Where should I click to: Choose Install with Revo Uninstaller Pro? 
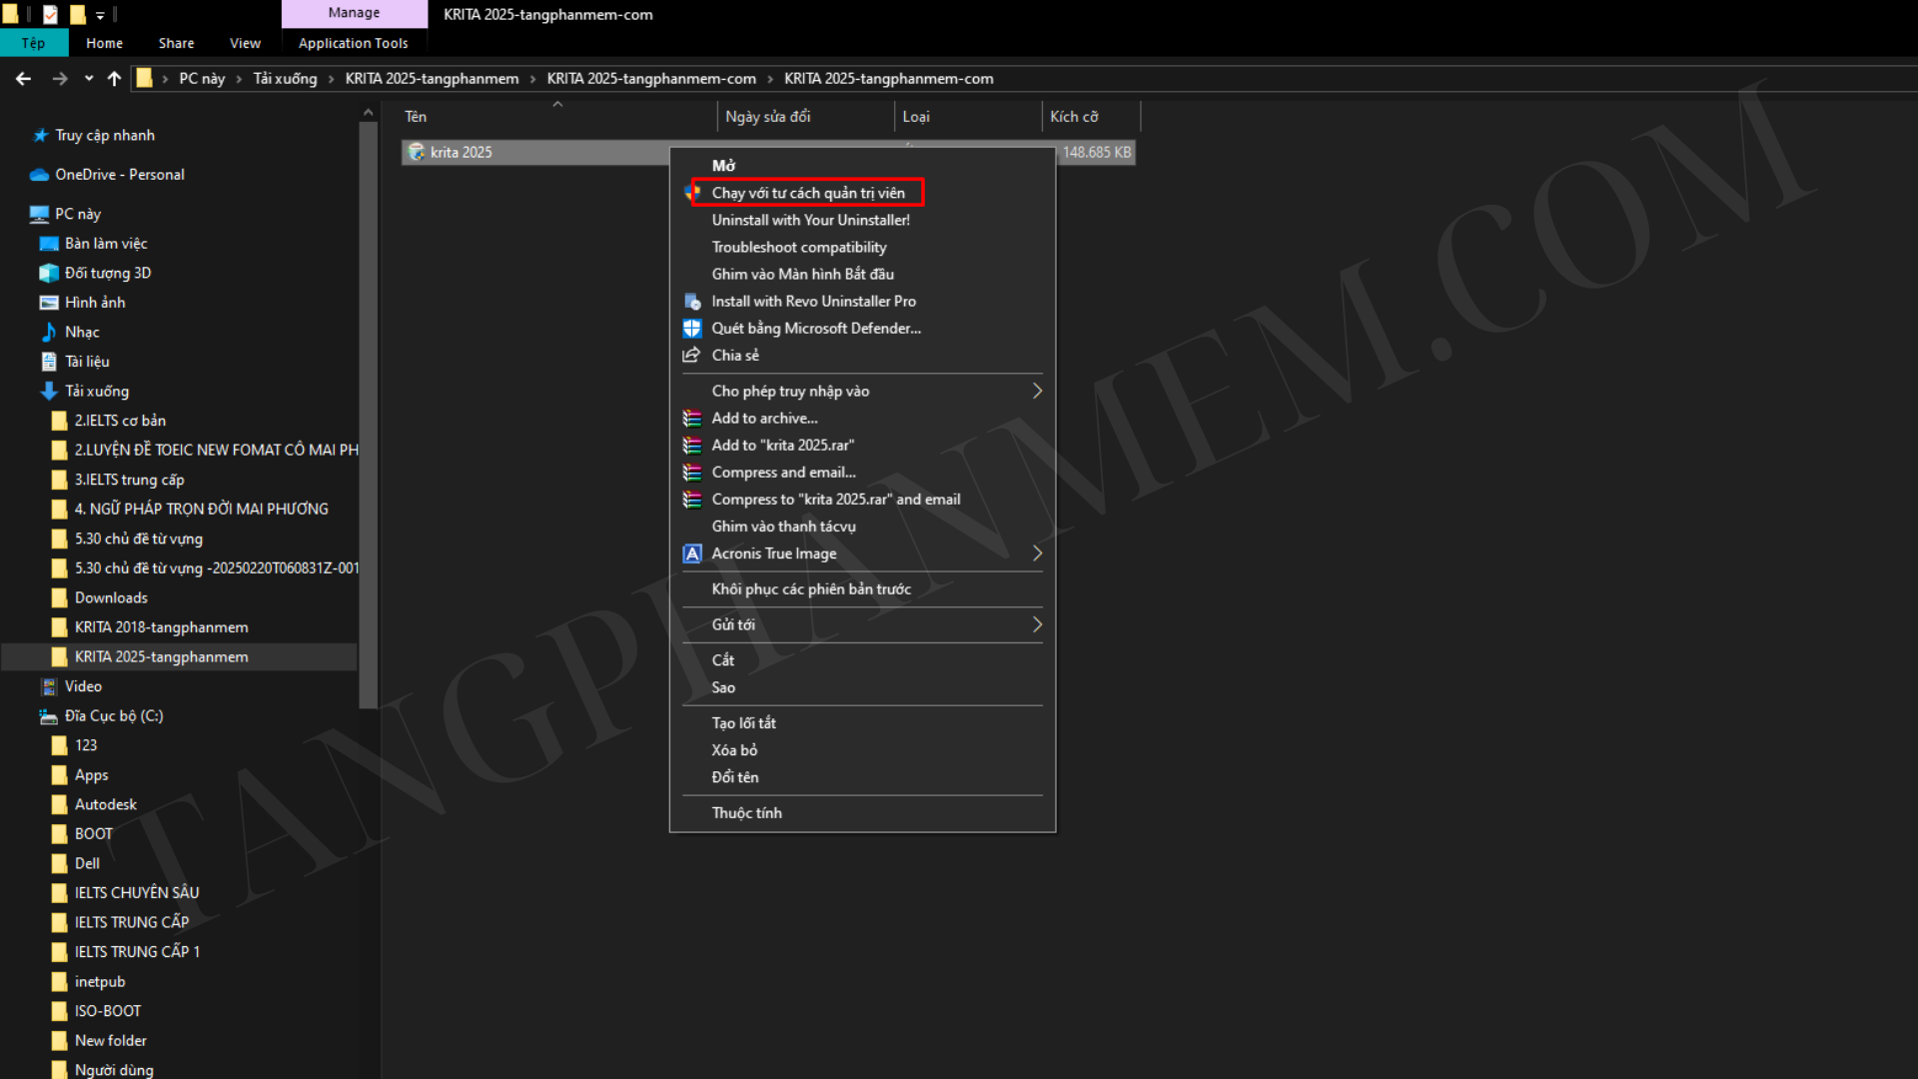click(812, 301)
